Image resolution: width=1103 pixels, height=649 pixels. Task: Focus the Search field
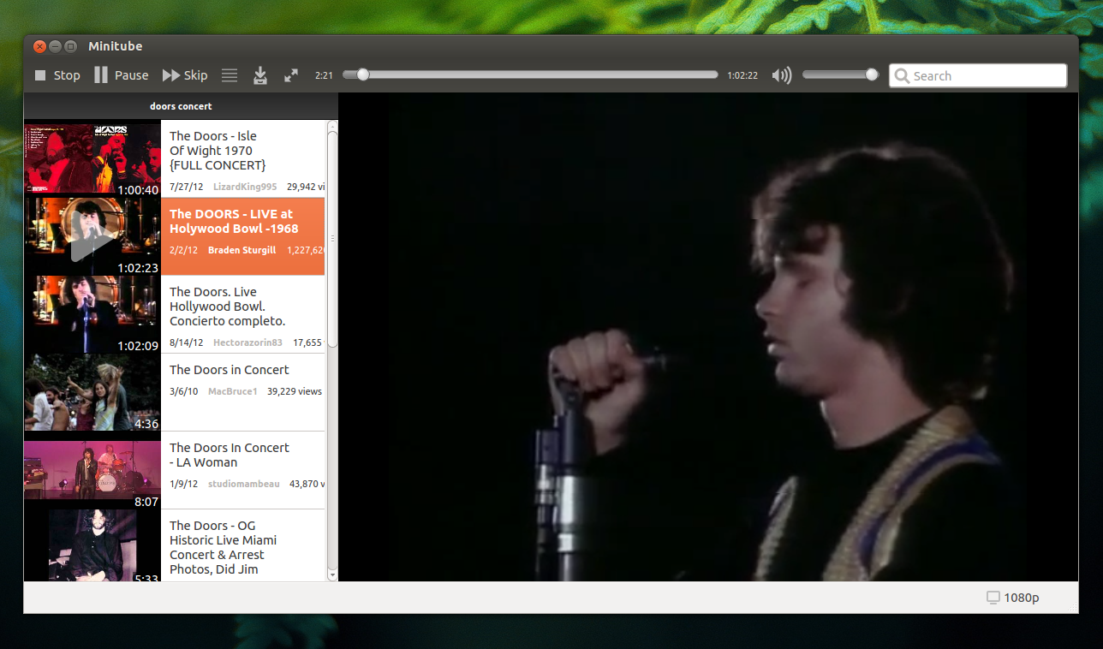tap(978, 75)
